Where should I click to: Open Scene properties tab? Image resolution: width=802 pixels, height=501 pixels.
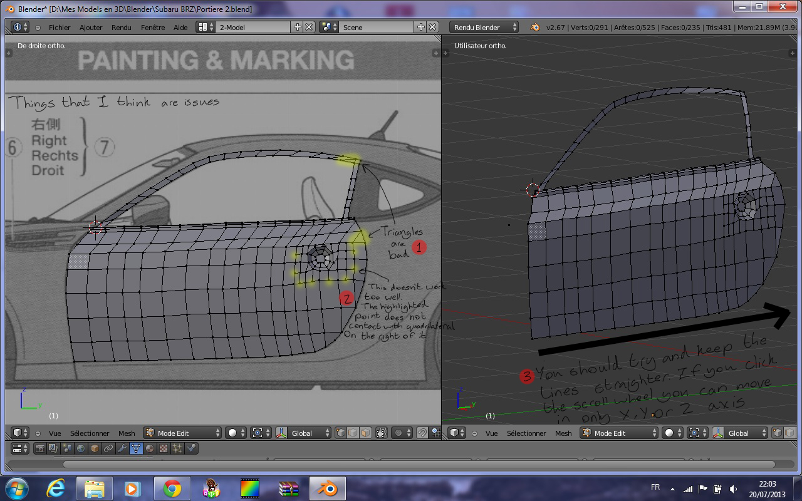click(x=67, y=448)
